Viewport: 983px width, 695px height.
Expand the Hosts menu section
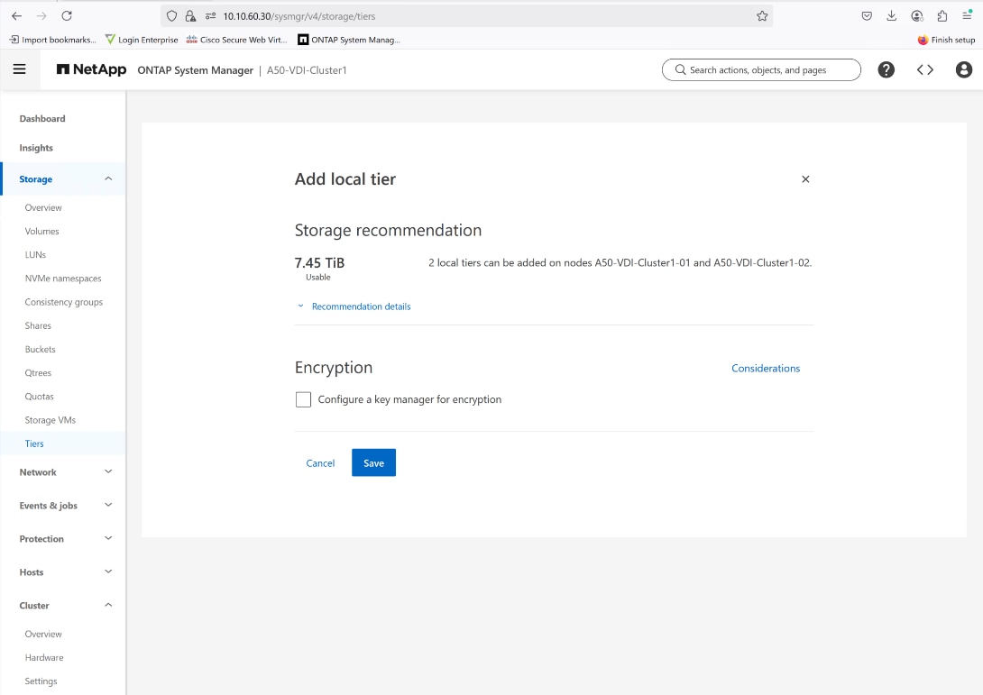coord(108,571)
